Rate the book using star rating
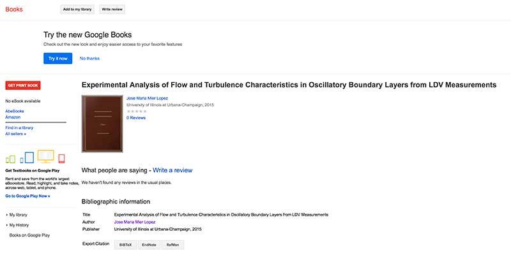511x269 pixels. tap(137, 112)
